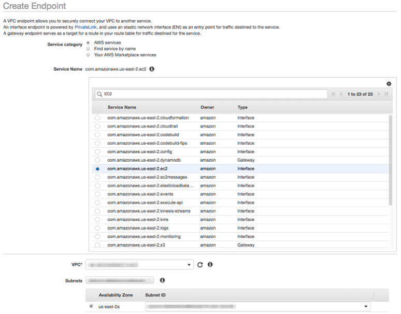This screenshot has height=314, width=401.
Task: Select the kinesis-streams service radio
Action: (97, 211)
